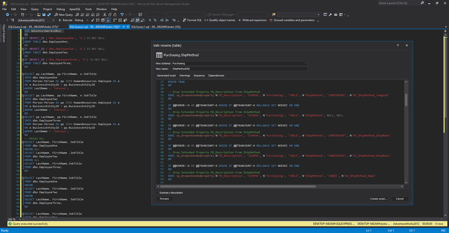Click the Decrease Indent icon
Screen dimensions: 449x233
[162, 20]
